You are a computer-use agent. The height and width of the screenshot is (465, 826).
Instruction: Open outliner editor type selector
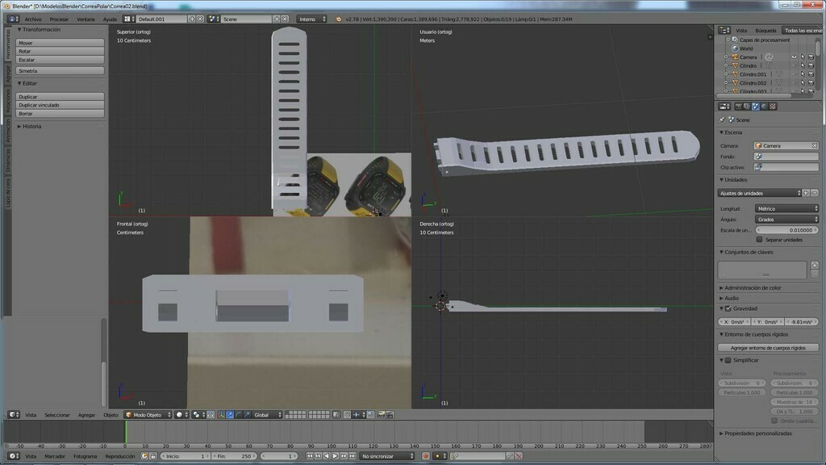(724, 31)
